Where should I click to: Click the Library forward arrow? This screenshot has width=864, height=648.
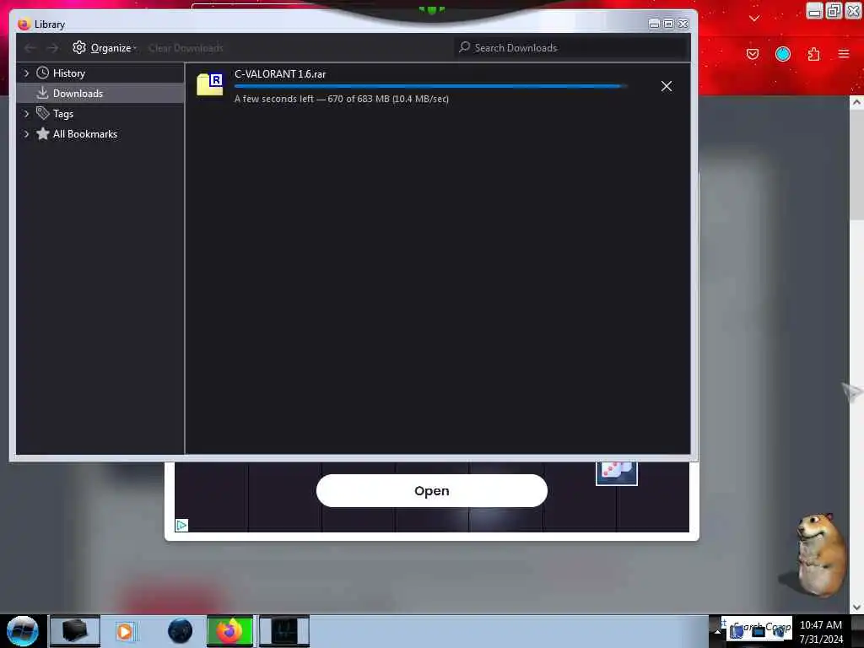click(52, 48)
